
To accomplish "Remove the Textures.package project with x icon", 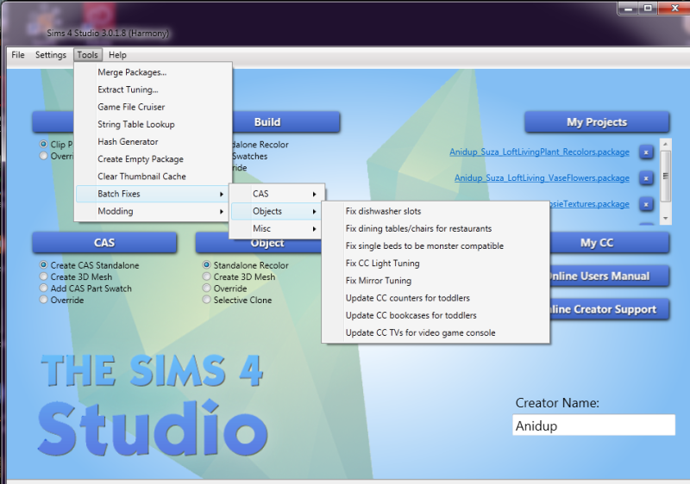I will pyautogui.click(x=646, y=204).
